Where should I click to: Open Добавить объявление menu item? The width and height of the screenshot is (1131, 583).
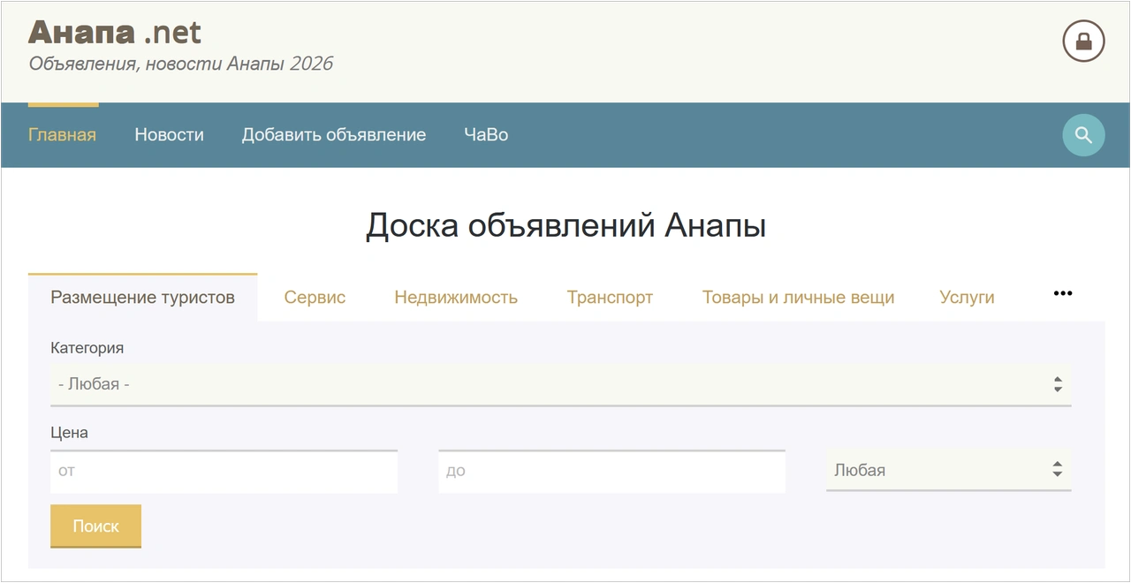pyautogui.click(x=334, y=135)
